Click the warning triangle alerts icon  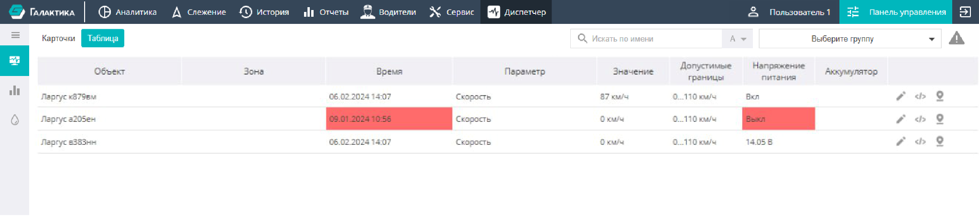coord(957,38)
